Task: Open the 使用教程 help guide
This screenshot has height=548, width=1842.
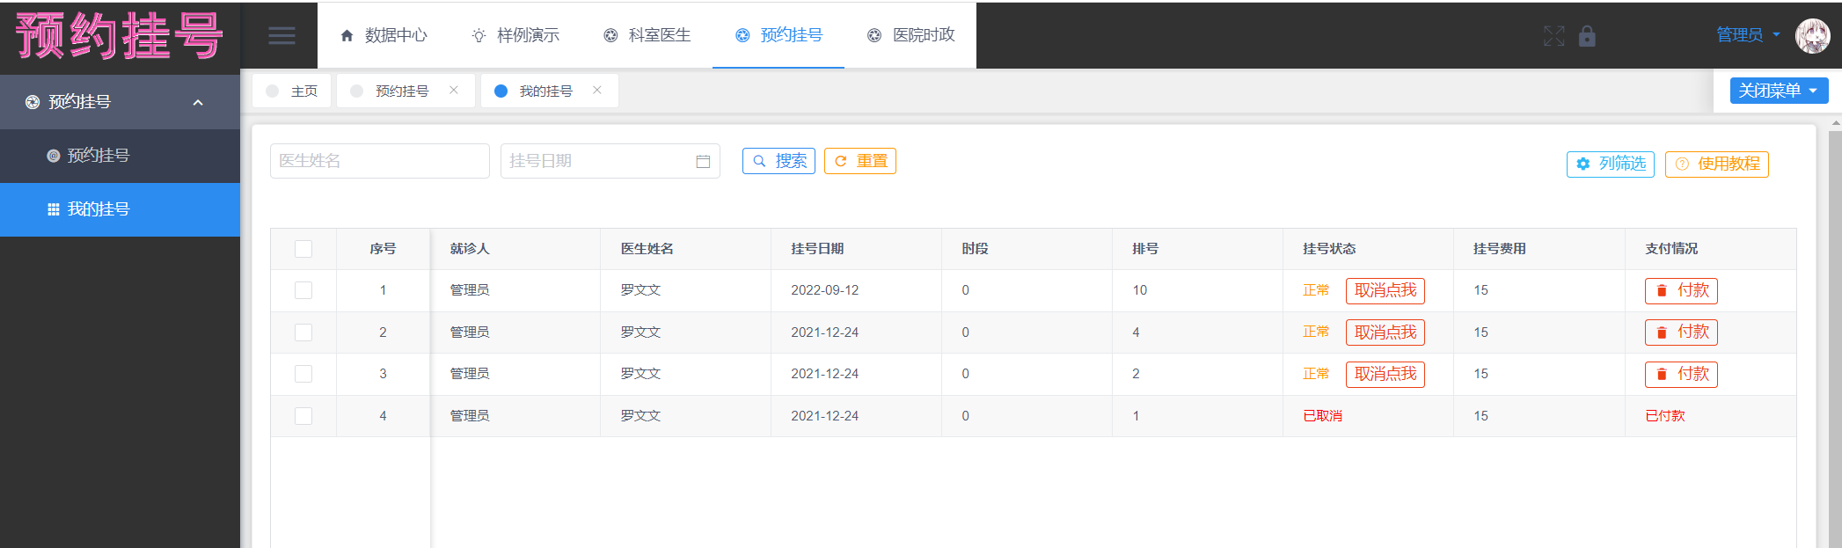Action: coord(1716,164)
